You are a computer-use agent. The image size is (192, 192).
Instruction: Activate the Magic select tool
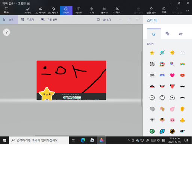[49, 19]
